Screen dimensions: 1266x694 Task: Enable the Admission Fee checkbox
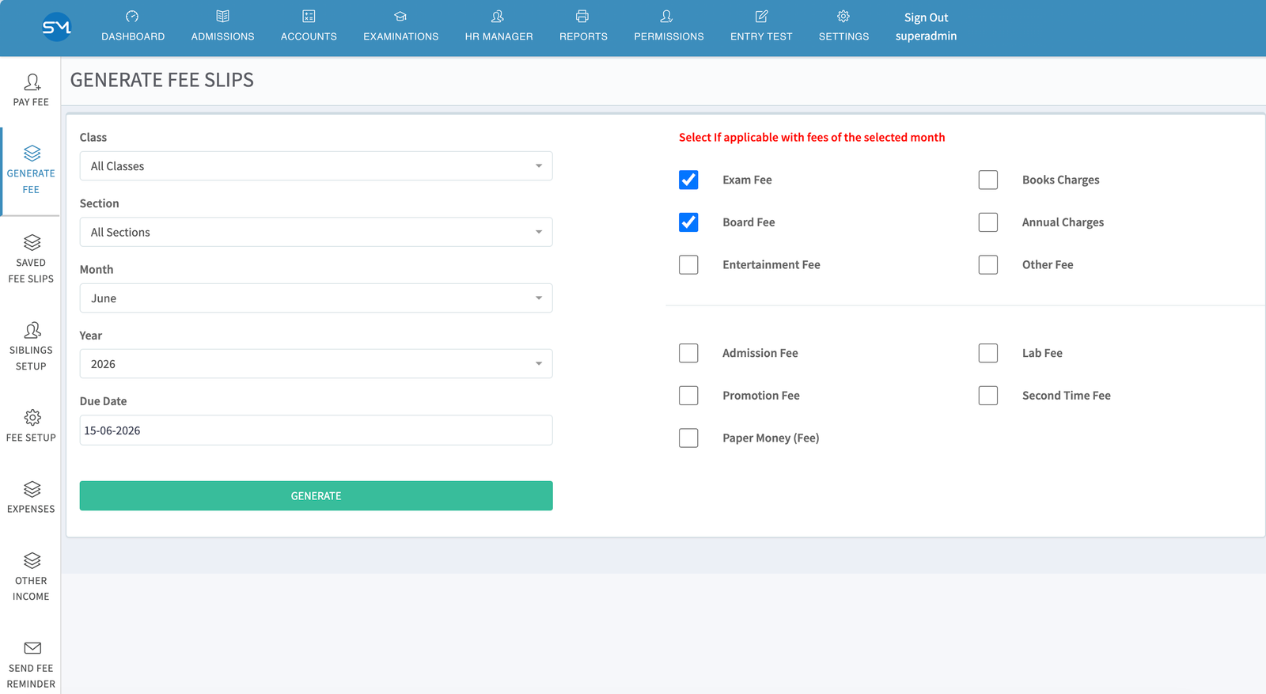pyautogui.click(x=688, y=353)
